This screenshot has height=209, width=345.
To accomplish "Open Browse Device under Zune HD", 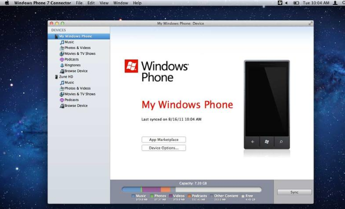I will point(74,106).
